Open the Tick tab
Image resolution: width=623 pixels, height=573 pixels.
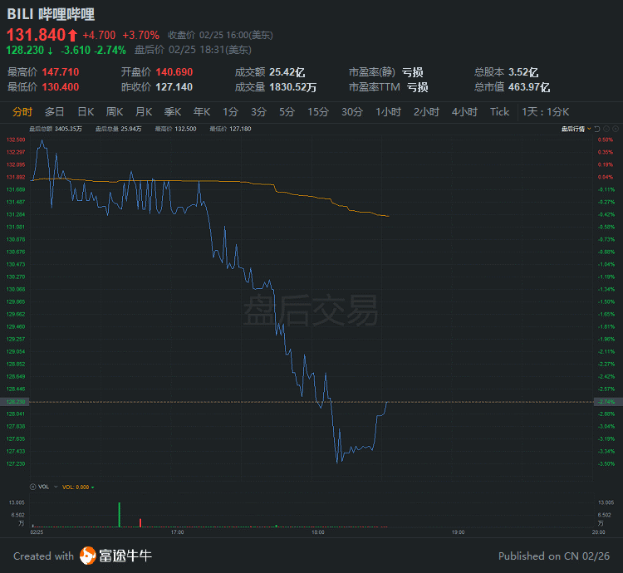(x=499, y=112)
